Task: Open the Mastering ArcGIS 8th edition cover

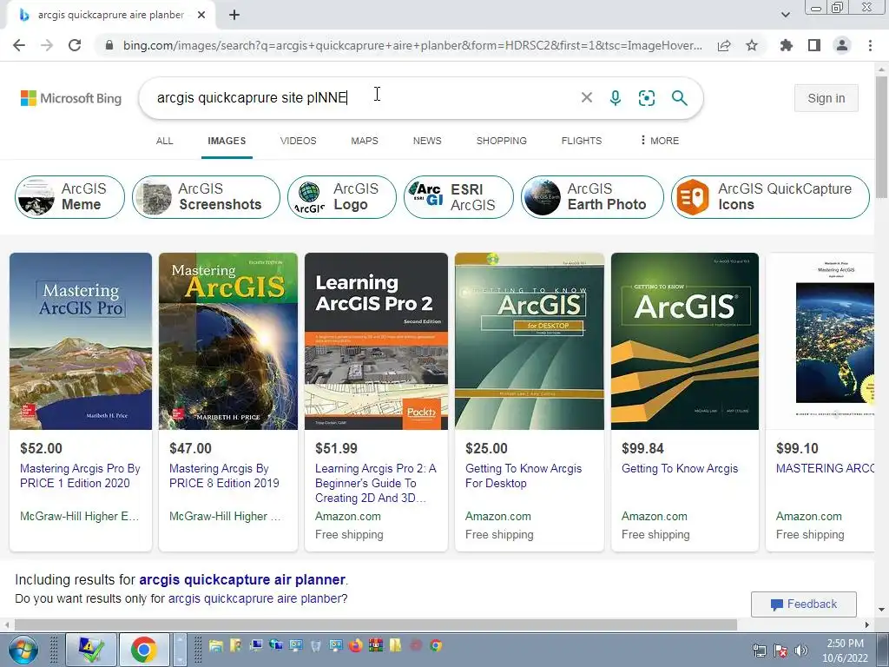Action: [228, 340]
